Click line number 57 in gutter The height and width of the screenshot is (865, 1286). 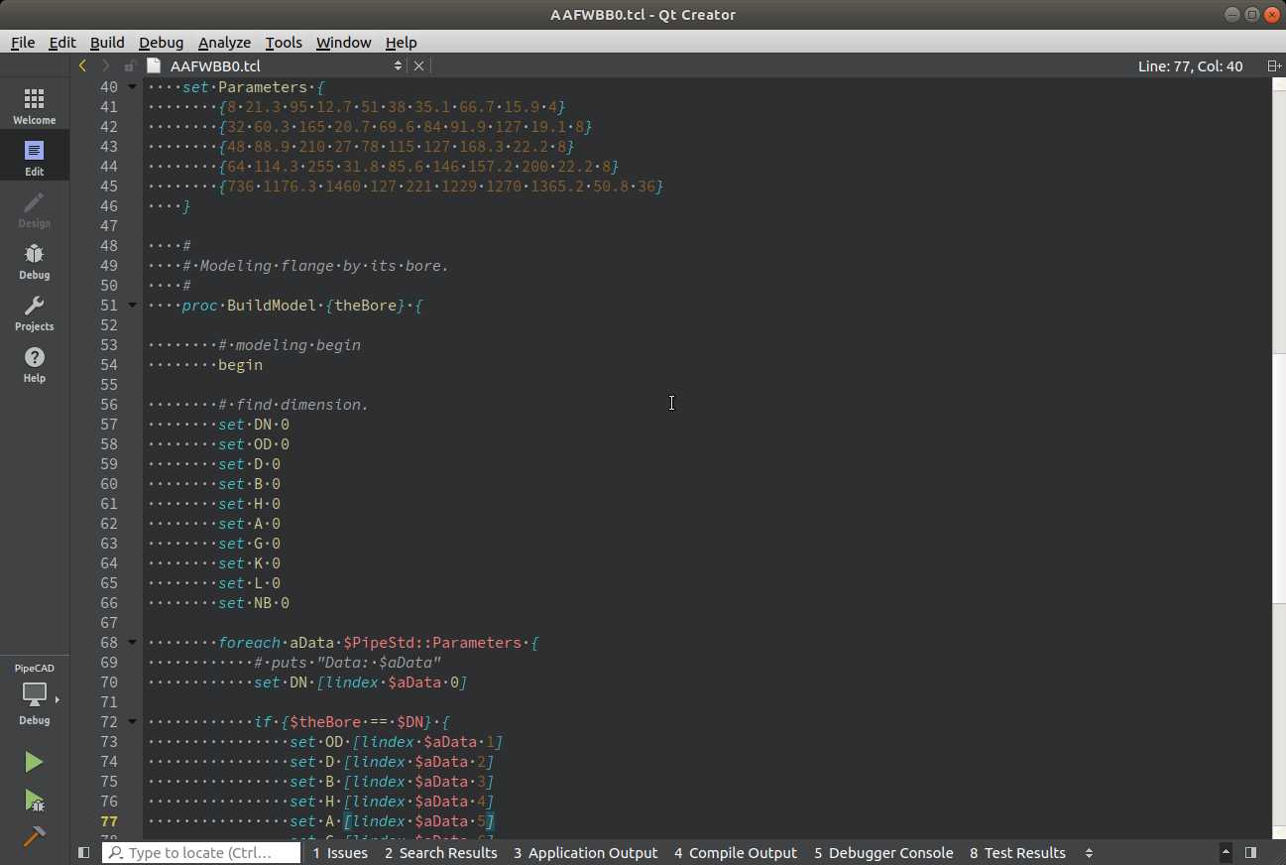click(x=108, y=424)
